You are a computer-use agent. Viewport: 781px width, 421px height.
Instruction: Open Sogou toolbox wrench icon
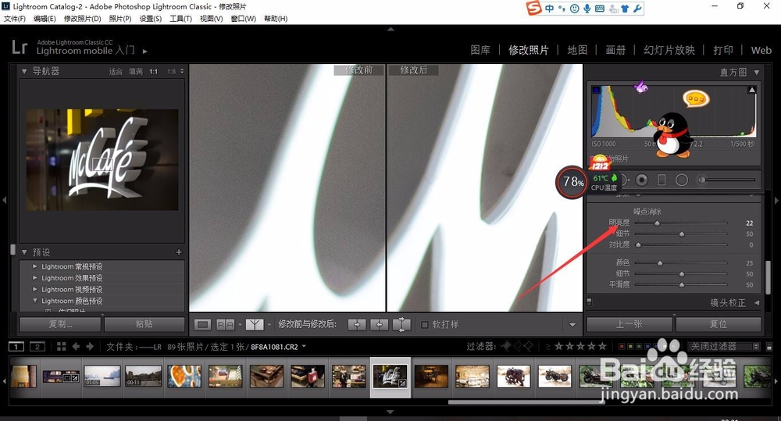(637, 9)
